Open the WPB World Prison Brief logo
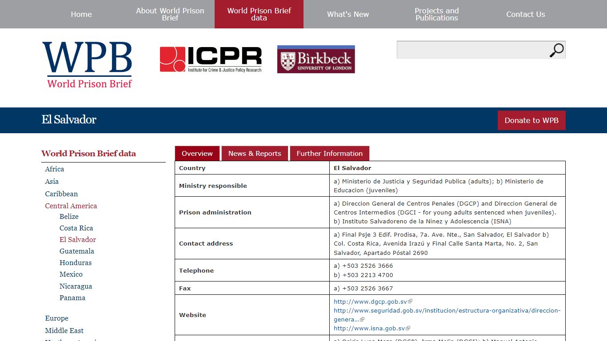607x341 pixels. (88, 65)
